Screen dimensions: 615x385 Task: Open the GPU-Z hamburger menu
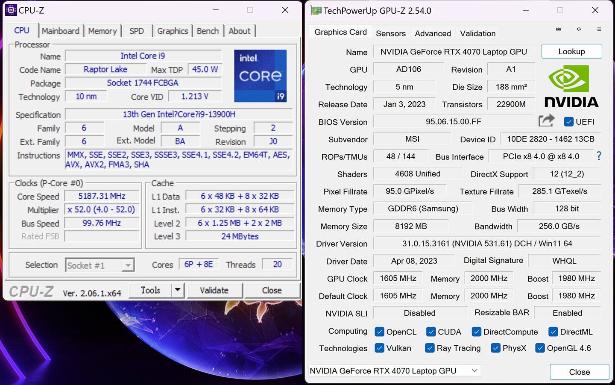599,29
